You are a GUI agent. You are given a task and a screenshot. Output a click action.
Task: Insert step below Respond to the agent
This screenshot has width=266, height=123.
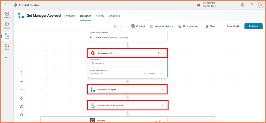click(x=128, y=97)
